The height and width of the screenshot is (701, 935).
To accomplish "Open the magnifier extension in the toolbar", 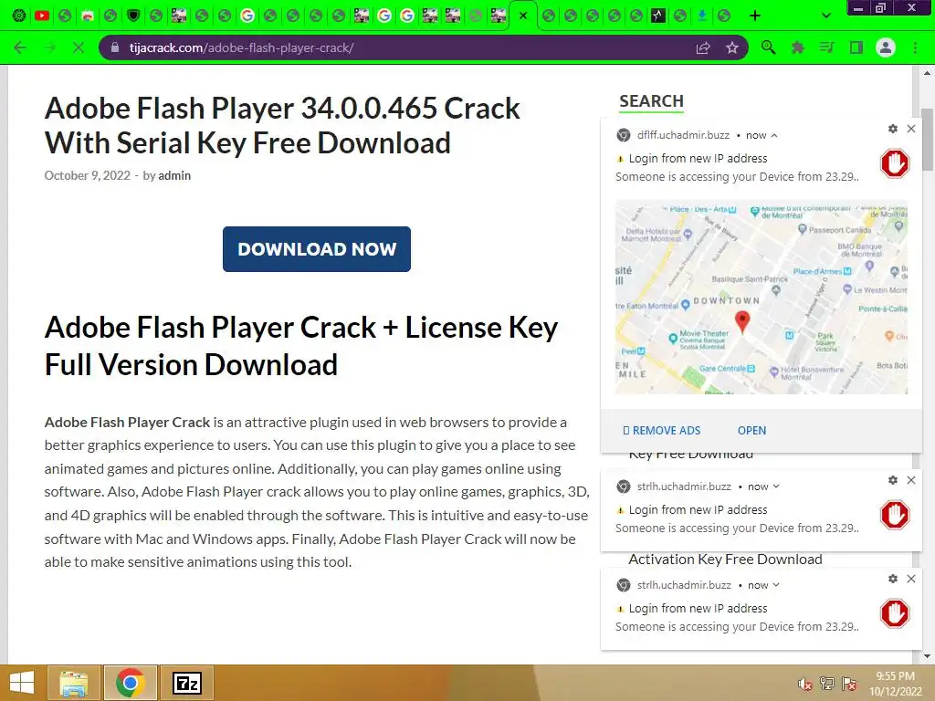I will (768, 47).
